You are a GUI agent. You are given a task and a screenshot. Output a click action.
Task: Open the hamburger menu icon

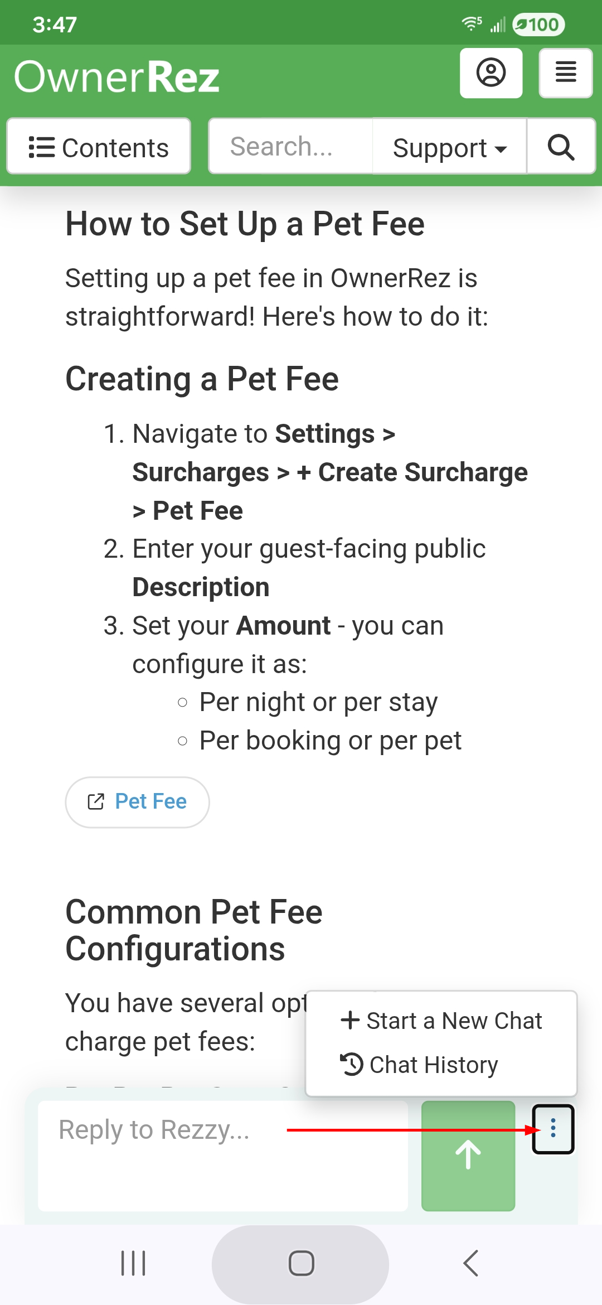(x=565, y=73)
